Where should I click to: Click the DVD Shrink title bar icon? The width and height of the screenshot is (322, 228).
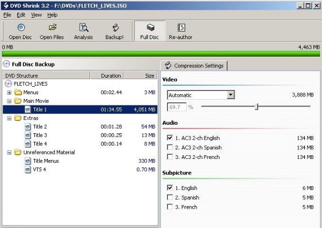click(6, 5)
